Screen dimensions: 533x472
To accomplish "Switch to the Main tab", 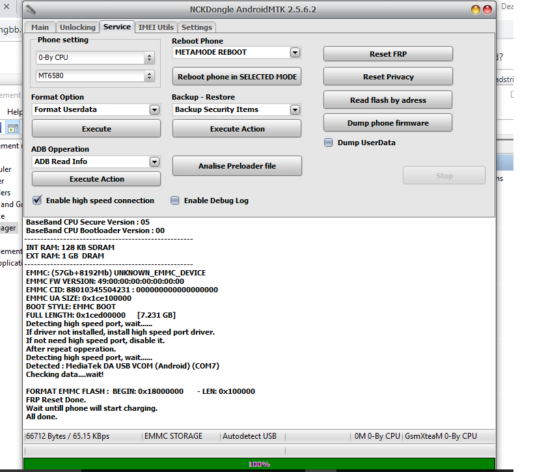I will click(40, 27).
